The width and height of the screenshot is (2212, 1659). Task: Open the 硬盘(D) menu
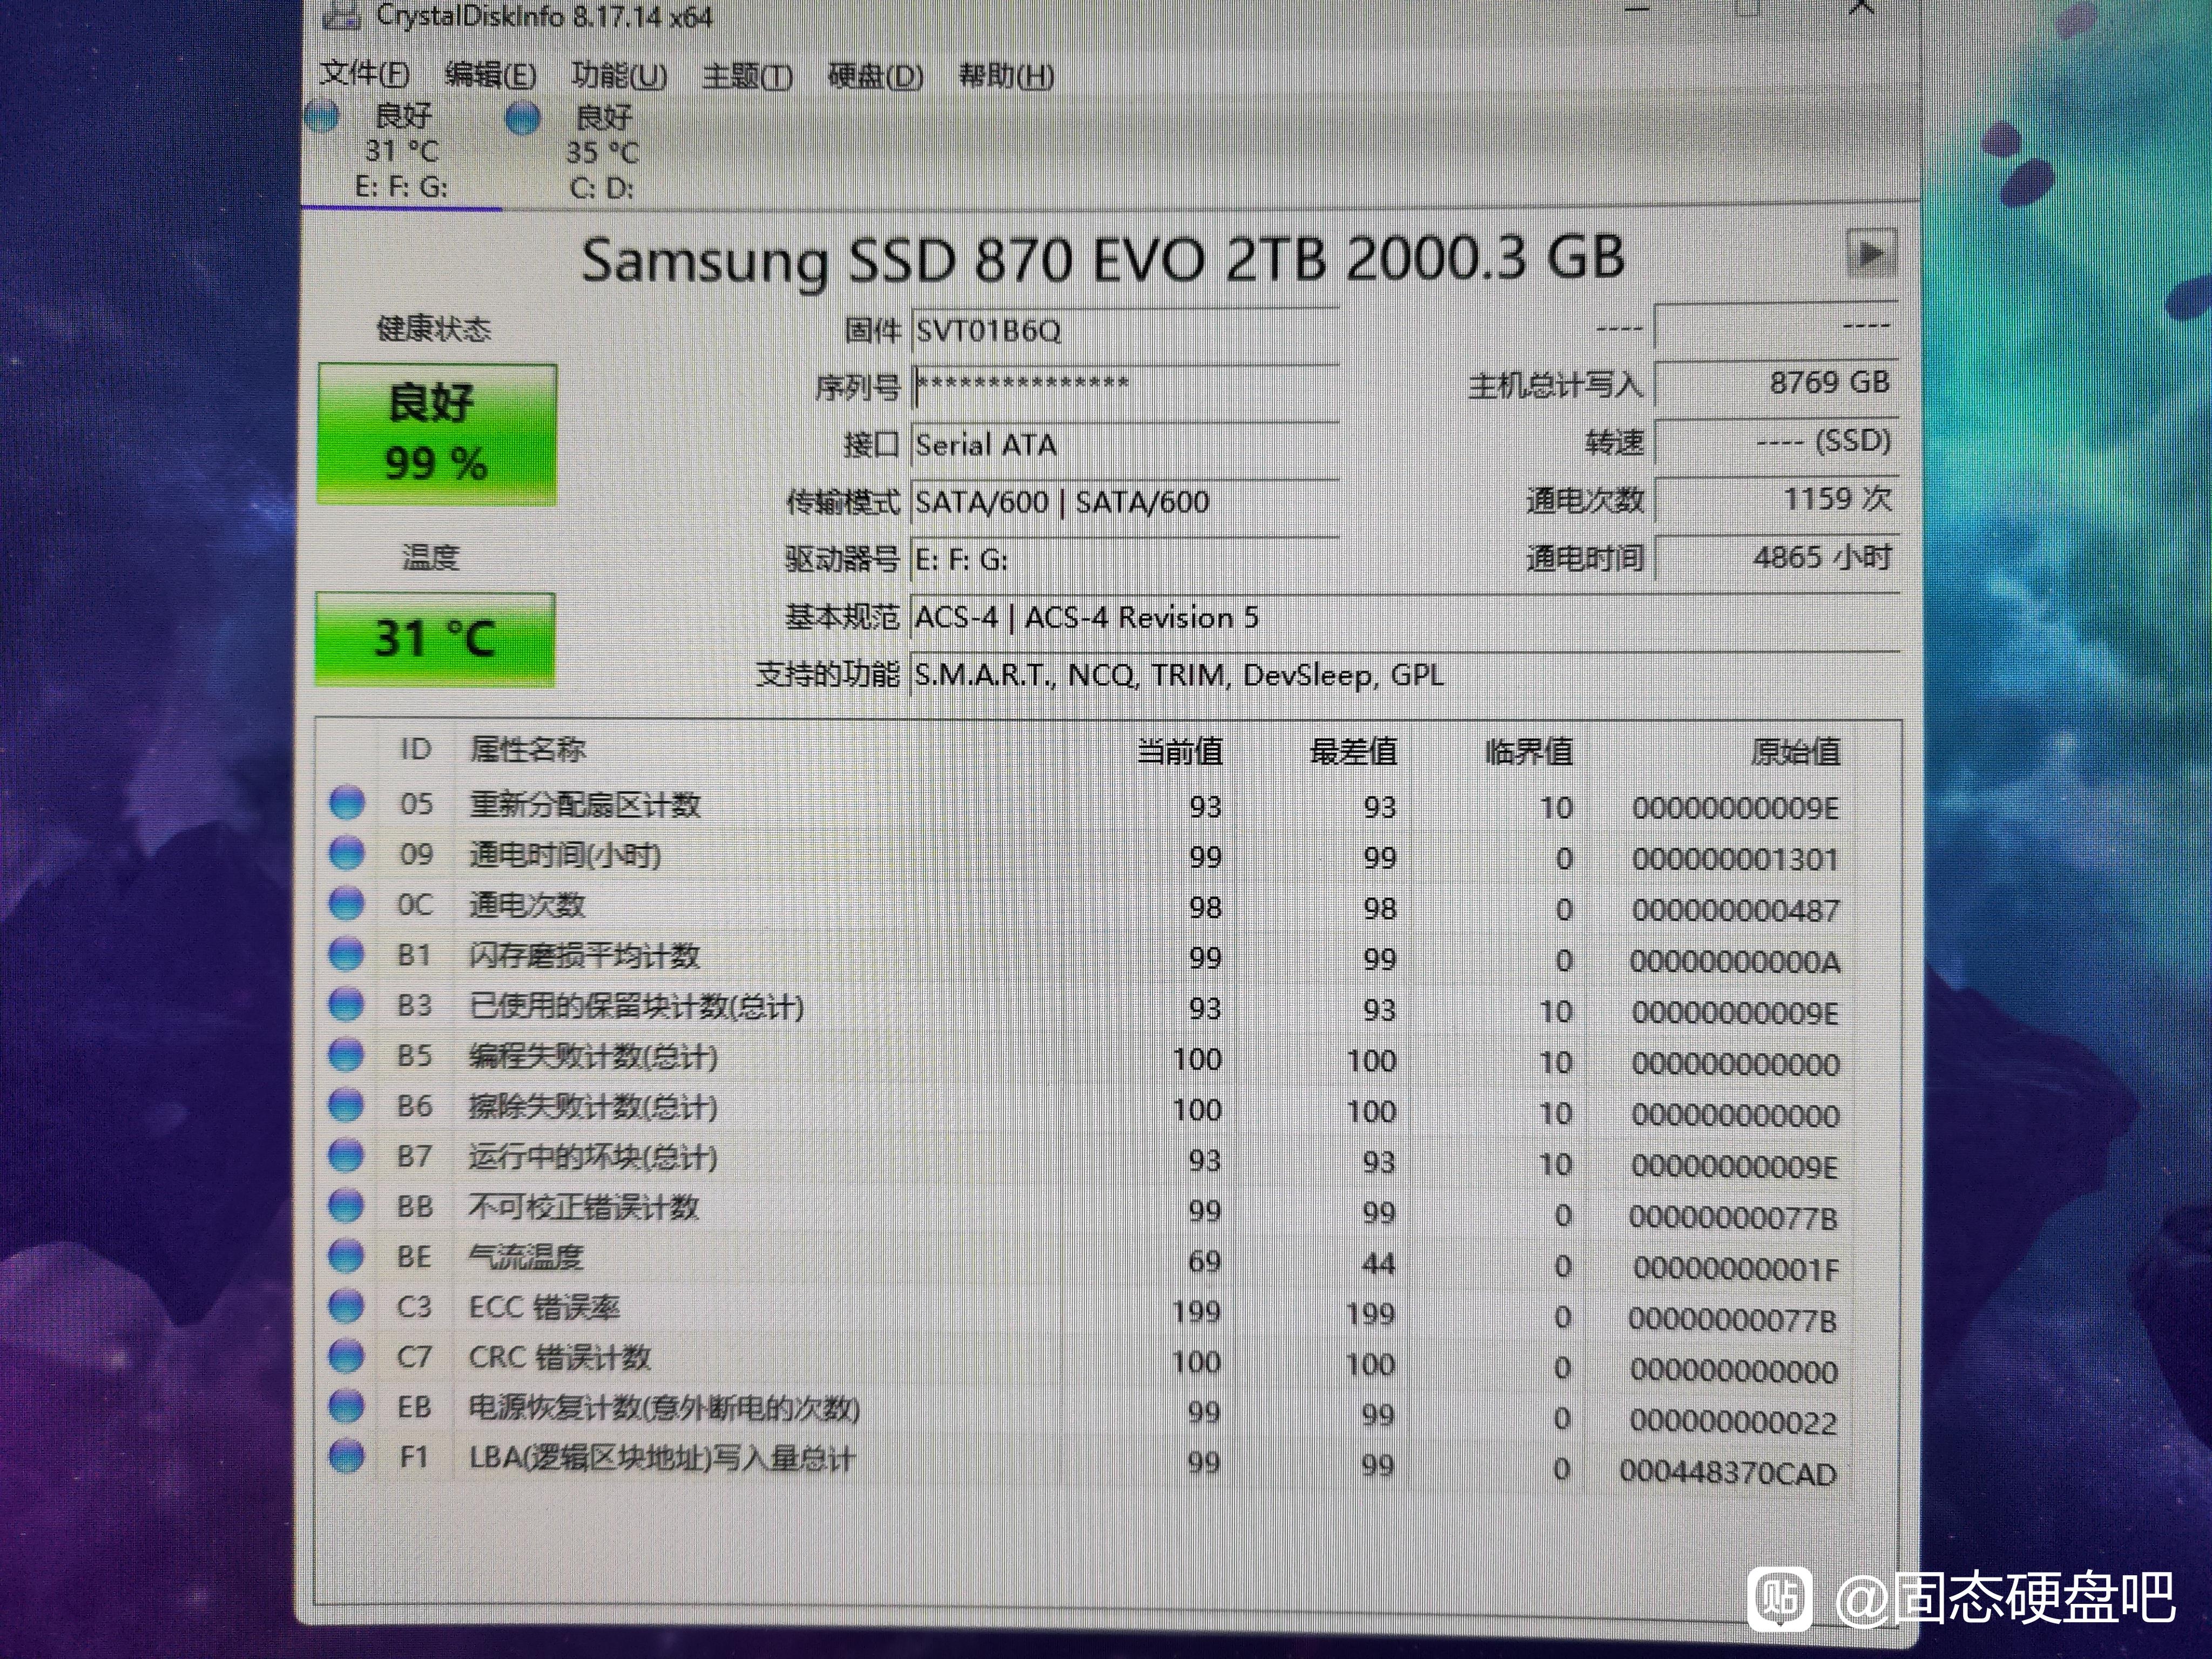click(875, 76)
